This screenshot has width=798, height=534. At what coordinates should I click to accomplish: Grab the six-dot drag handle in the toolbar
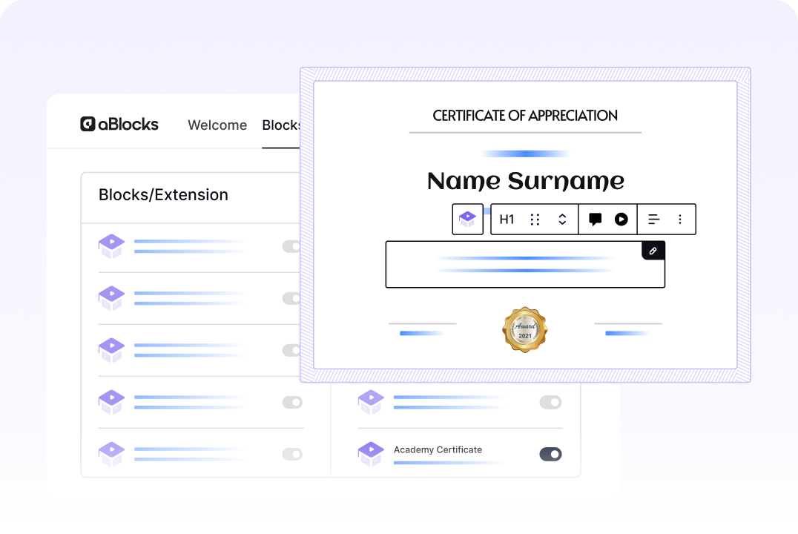(535, 220)
